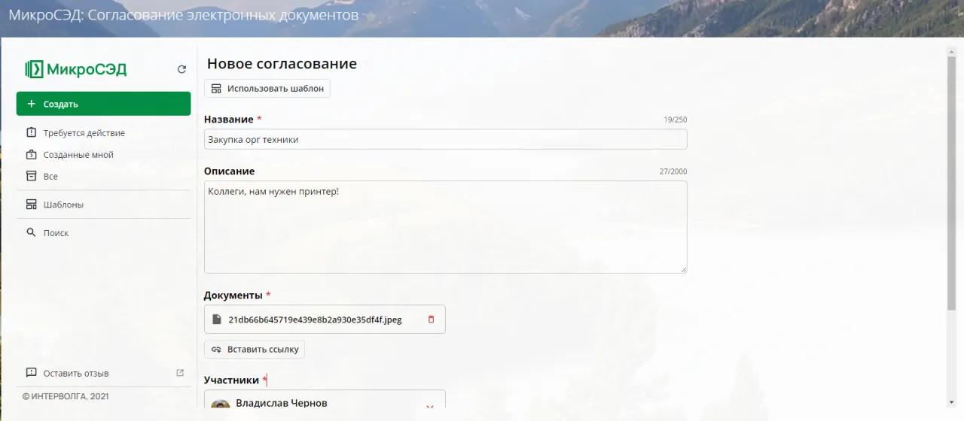Select the Шаблоны templates icon in the sidebar
964x421 pixels.
click(32, 204)
